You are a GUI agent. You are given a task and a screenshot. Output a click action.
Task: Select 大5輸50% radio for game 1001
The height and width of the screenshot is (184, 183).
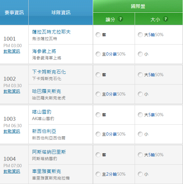click(x=140, y=35)
